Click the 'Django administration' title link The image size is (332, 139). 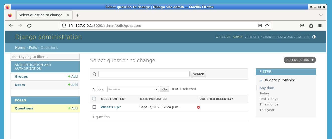click(48, 37)
